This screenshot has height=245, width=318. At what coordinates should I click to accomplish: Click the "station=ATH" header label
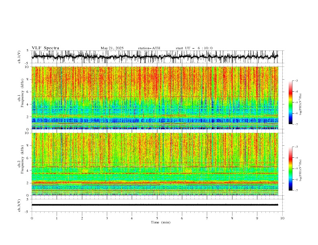pyautogui.click(x=149, y=48)
